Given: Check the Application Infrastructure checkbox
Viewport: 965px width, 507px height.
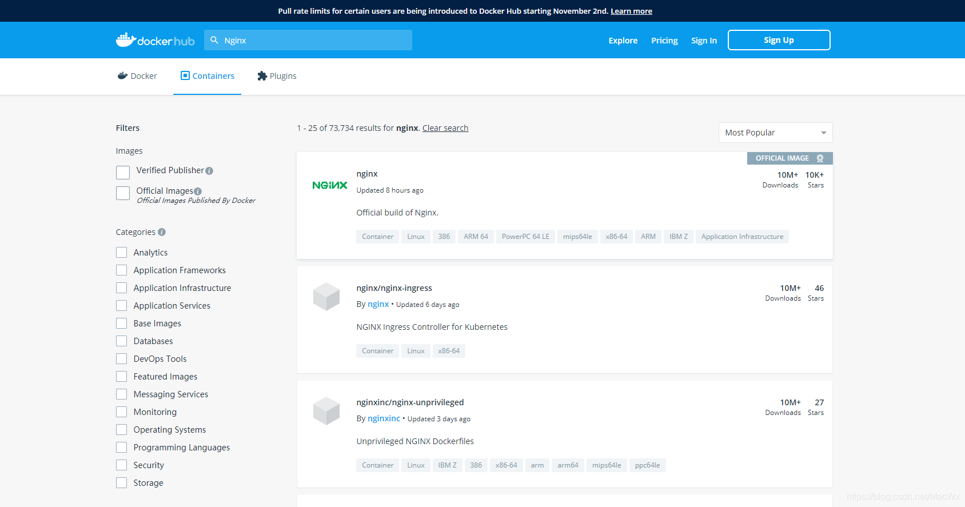Looking at the screenshot, I should [x=122, y=288].
